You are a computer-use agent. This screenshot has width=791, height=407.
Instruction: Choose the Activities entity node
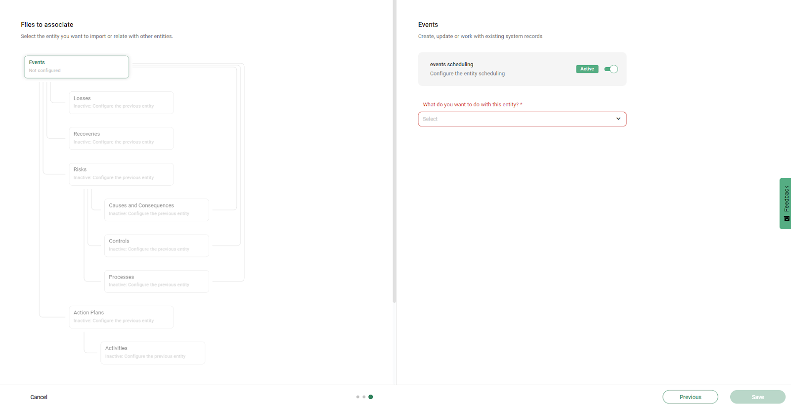tap(153, 353)
